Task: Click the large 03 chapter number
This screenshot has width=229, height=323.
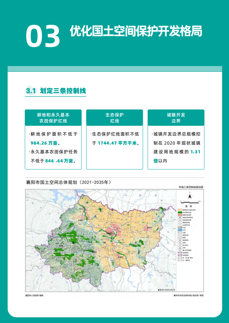Action: tap(43, 36)
